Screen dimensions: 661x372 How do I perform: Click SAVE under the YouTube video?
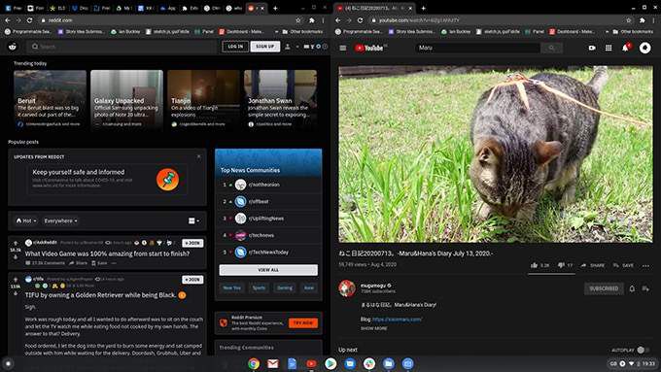623,265
